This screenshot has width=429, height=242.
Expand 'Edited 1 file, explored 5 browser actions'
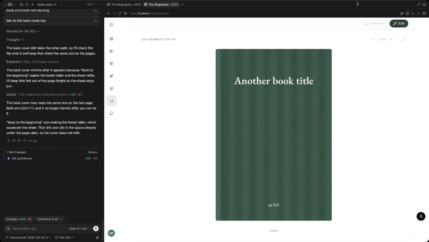click(44, 95)
